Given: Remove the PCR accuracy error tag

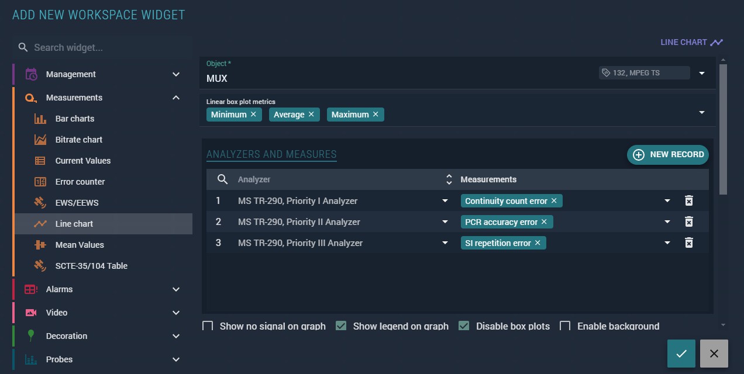Looking at the screenshot, I should click(544, 222).
